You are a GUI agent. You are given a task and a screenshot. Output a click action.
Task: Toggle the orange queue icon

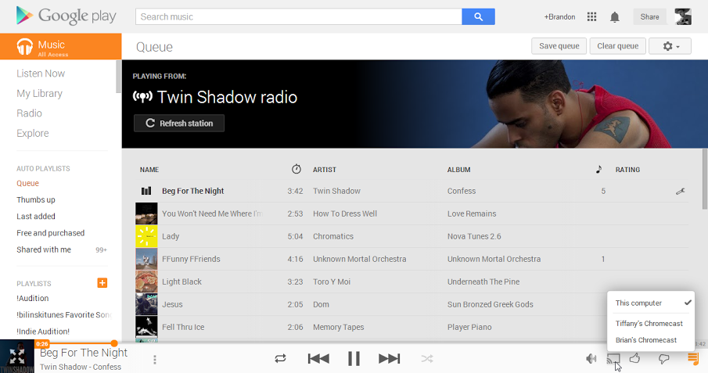tap(692, 358)
